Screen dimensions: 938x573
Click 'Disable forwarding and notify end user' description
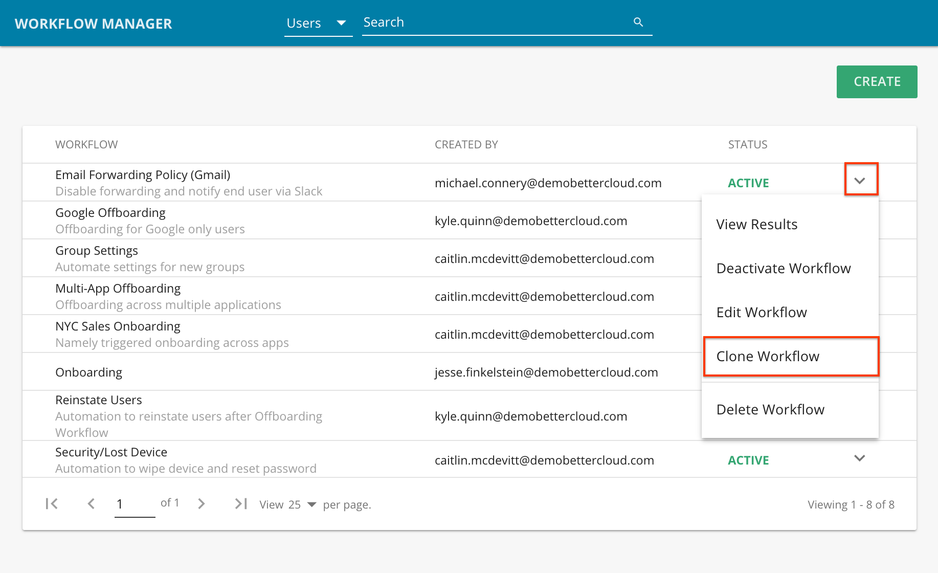click(189, 191)
